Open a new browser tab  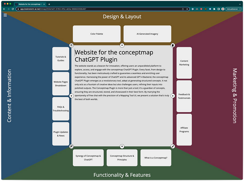point(49,4)
